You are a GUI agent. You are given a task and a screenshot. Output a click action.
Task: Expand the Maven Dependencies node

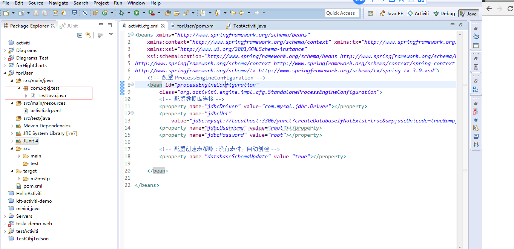[12, 126]
